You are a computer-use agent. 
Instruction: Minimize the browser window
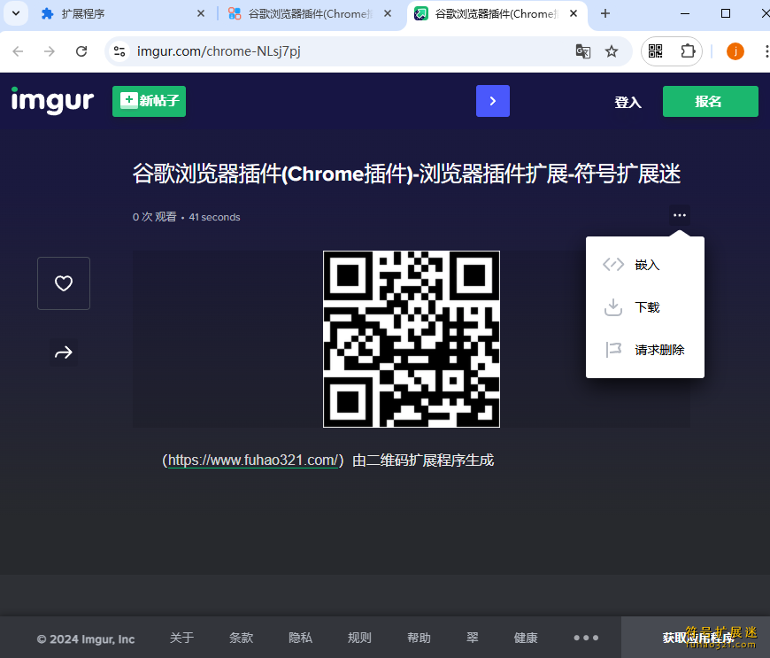(x=684, y=14)
